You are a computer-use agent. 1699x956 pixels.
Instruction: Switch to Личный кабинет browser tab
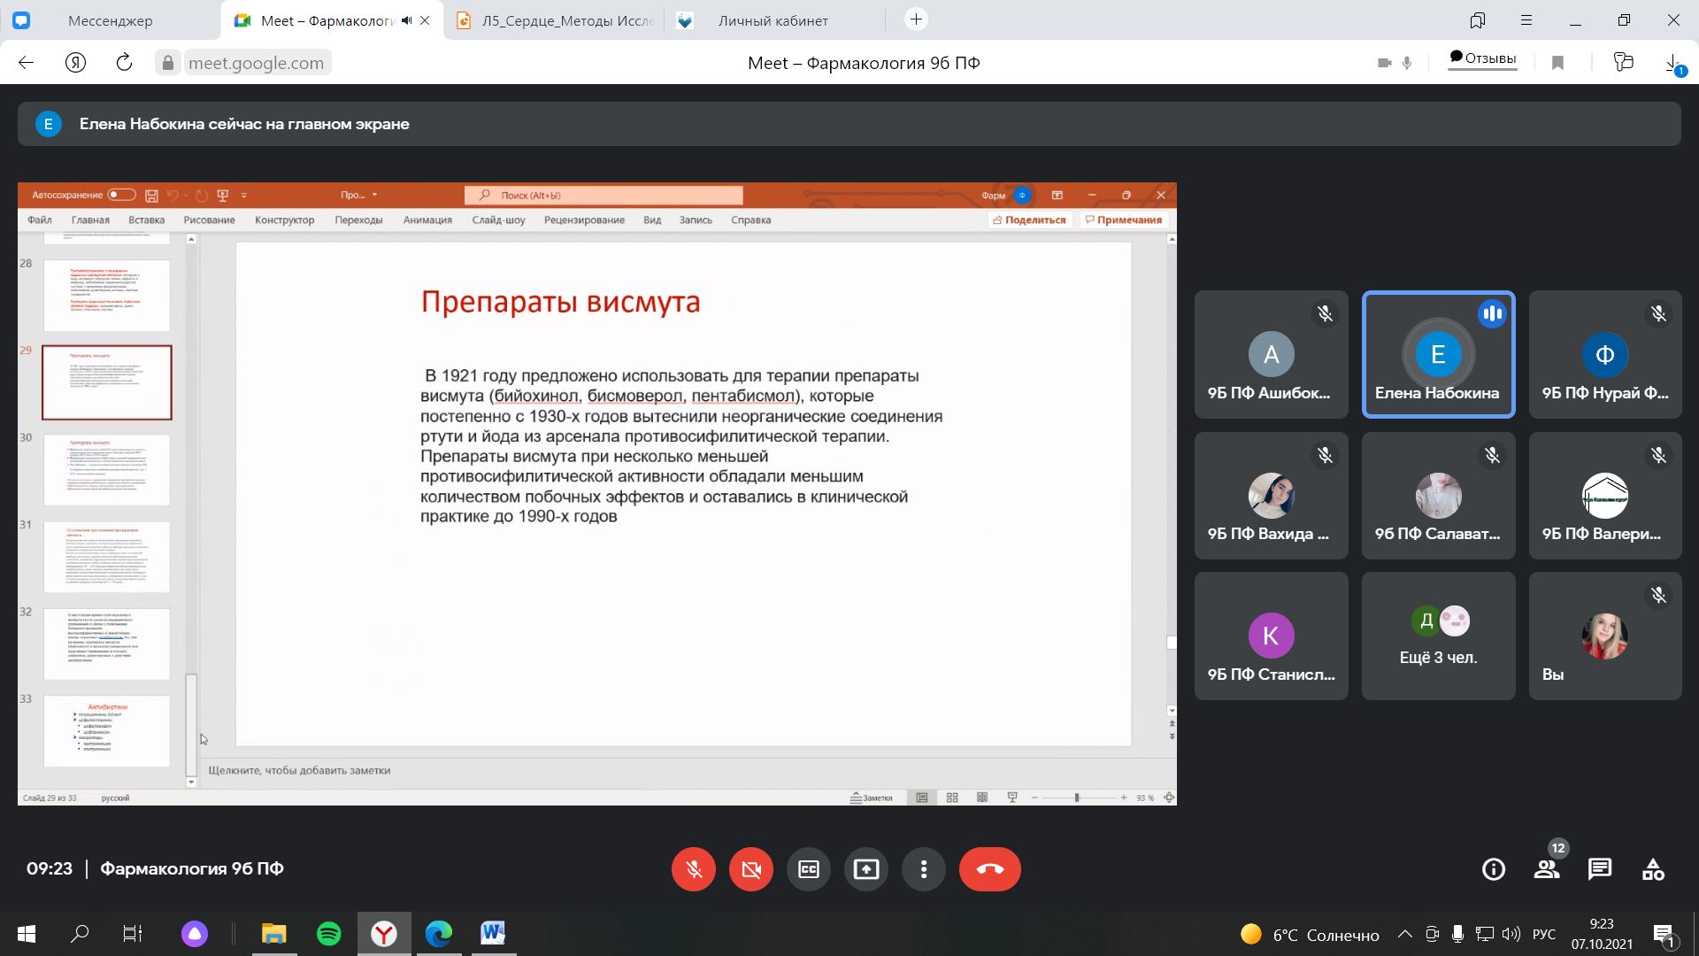pyautogui.click(x=774, y=20)
